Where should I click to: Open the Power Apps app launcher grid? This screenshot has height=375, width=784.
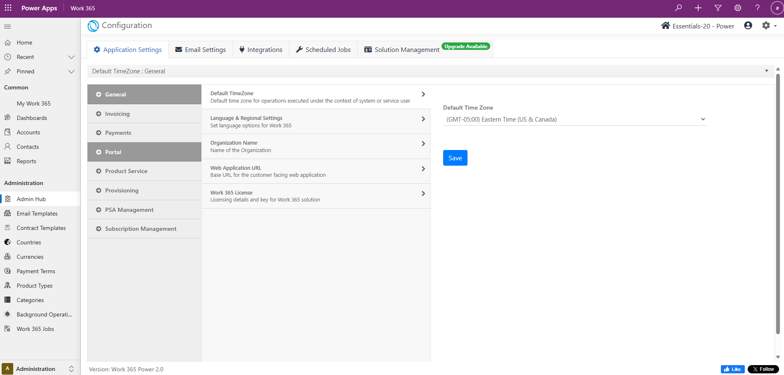click(x=8, y=8)
